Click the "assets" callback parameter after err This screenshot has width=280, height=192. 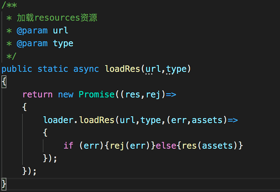point(207,120)
